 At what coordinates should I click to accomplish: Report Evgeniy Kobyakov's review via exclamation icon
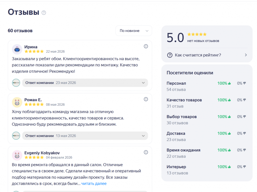(146, 152)
